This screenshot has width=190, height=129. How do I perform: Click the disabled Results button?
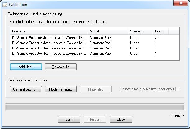pos(95,119)
